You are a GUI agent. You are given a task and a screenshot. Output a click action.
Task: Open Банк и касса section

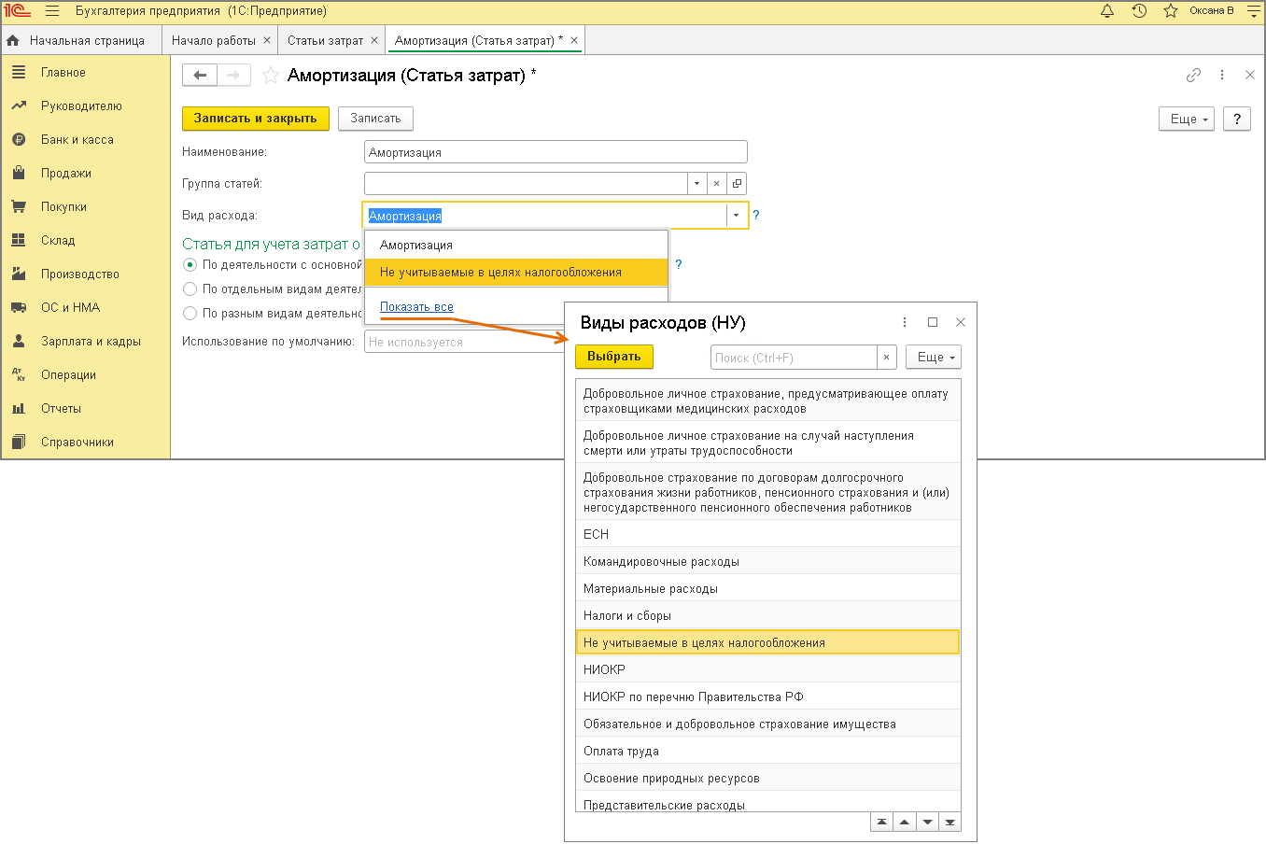85,139
